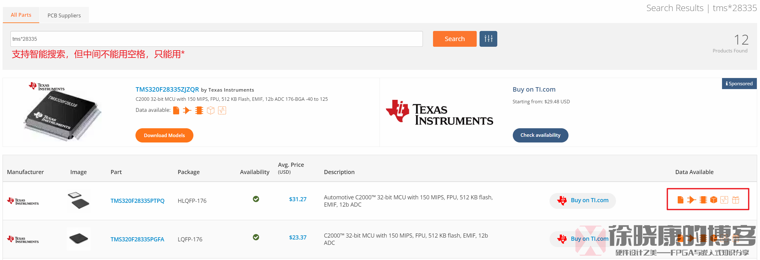
Task: Open the TMS320F28335PGFA part link
Action: (x=137, y=239)
